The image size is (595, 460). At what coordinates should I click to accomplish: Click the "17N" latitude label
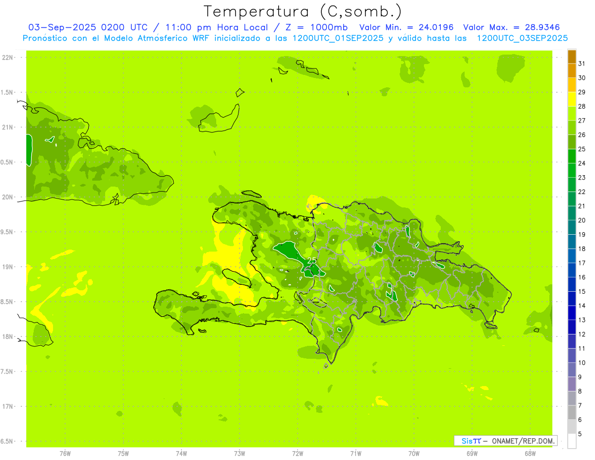(x=7, y=406)
